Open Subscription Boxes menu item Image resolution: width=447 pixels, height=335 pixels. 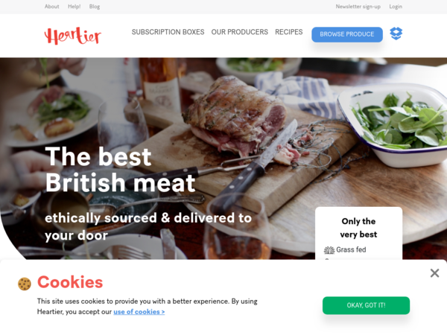pos(168,32)
